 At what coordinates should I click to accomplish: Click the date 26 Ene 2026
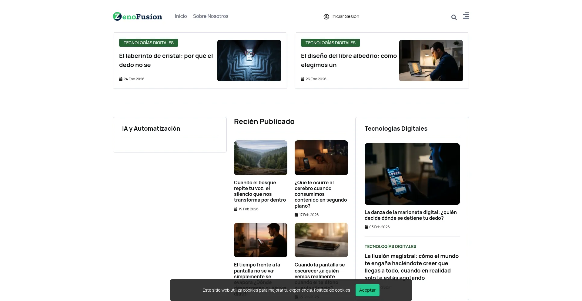[x=316, y=79]
